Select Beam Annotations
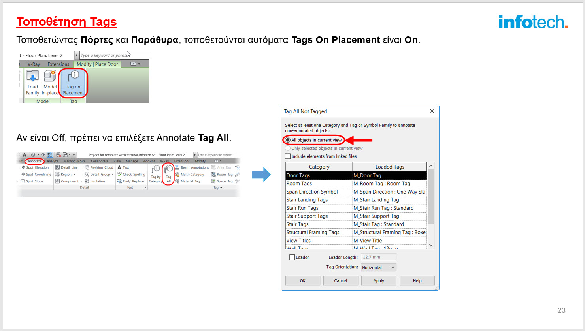This screenshot has height=331, width=585. click(x=192, y=167)
